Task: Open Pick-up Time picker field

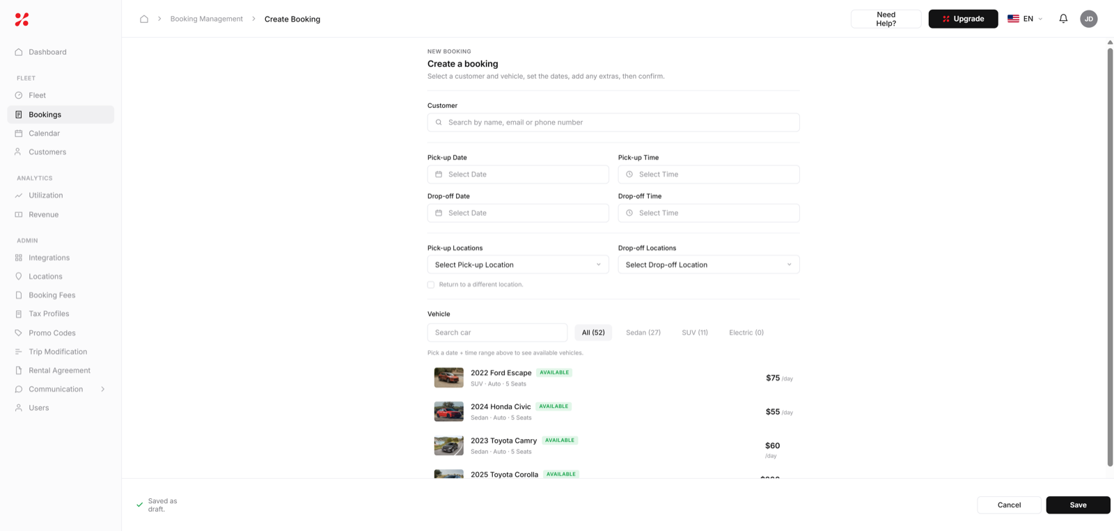Action: coord(709,174)
